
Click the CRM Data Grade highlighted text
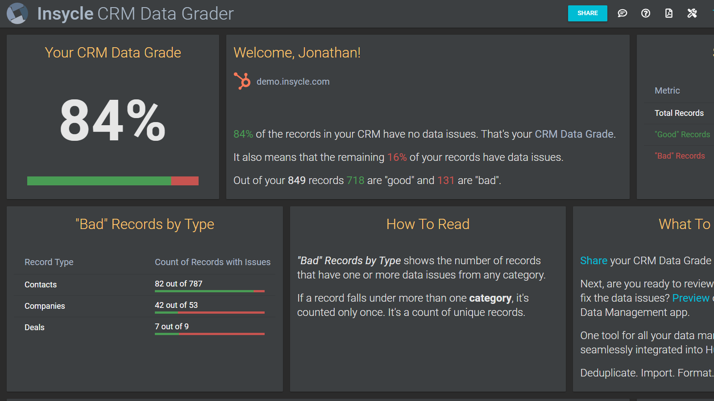coord(574,134)
